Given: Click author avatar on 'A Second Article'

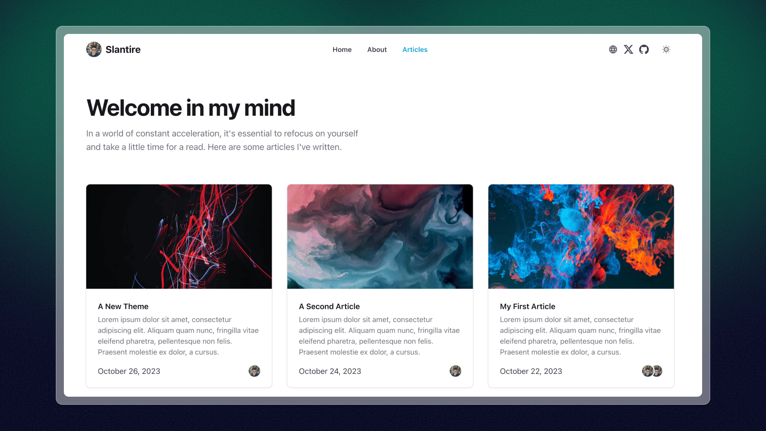Looking at the screenshot, I should coord(455,371).
